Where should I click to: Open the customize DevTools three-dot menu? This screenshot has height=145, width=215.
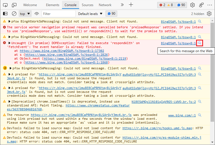coord(210,5)
